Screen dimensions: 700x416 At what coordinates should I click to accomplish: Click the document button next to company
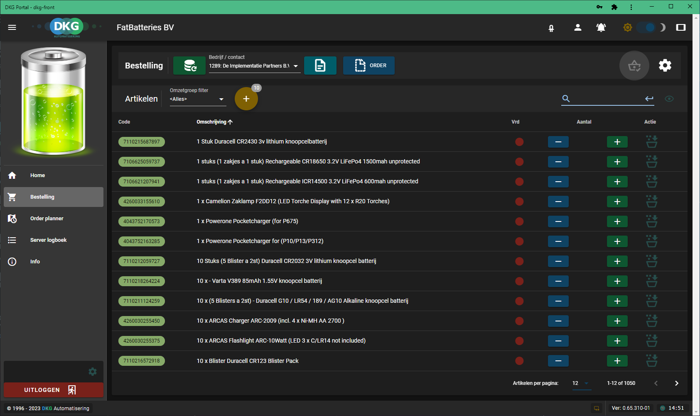(320, 66)
